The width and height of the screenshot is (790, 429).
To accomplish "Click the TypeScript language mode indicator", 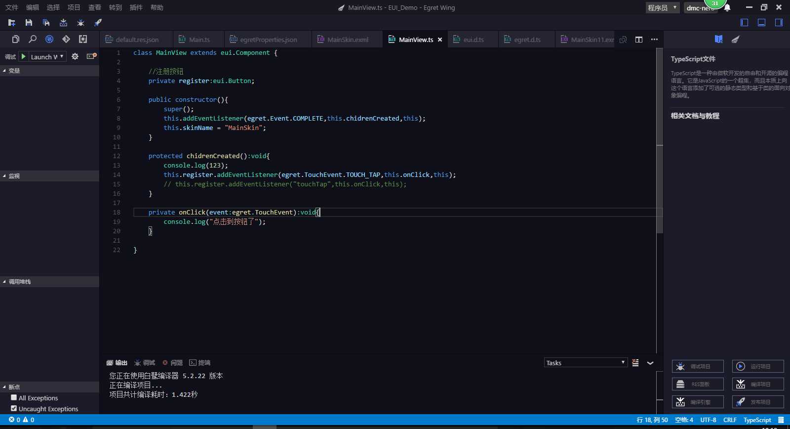I will tap(757, 420).
